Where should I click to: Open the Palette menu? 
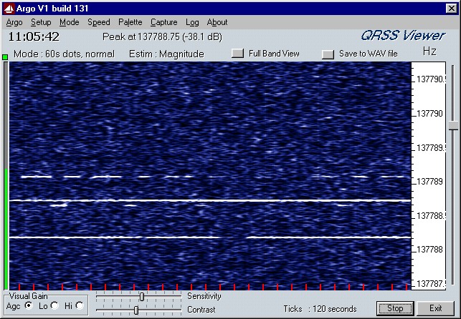(130, 22)
